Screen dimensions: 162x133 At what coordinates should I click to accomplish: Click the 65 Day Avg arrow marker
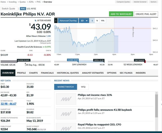25,65
